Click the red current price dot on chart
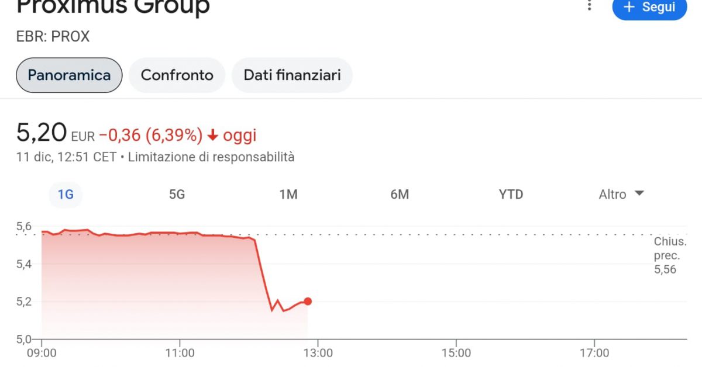 (x=308, y=302)
